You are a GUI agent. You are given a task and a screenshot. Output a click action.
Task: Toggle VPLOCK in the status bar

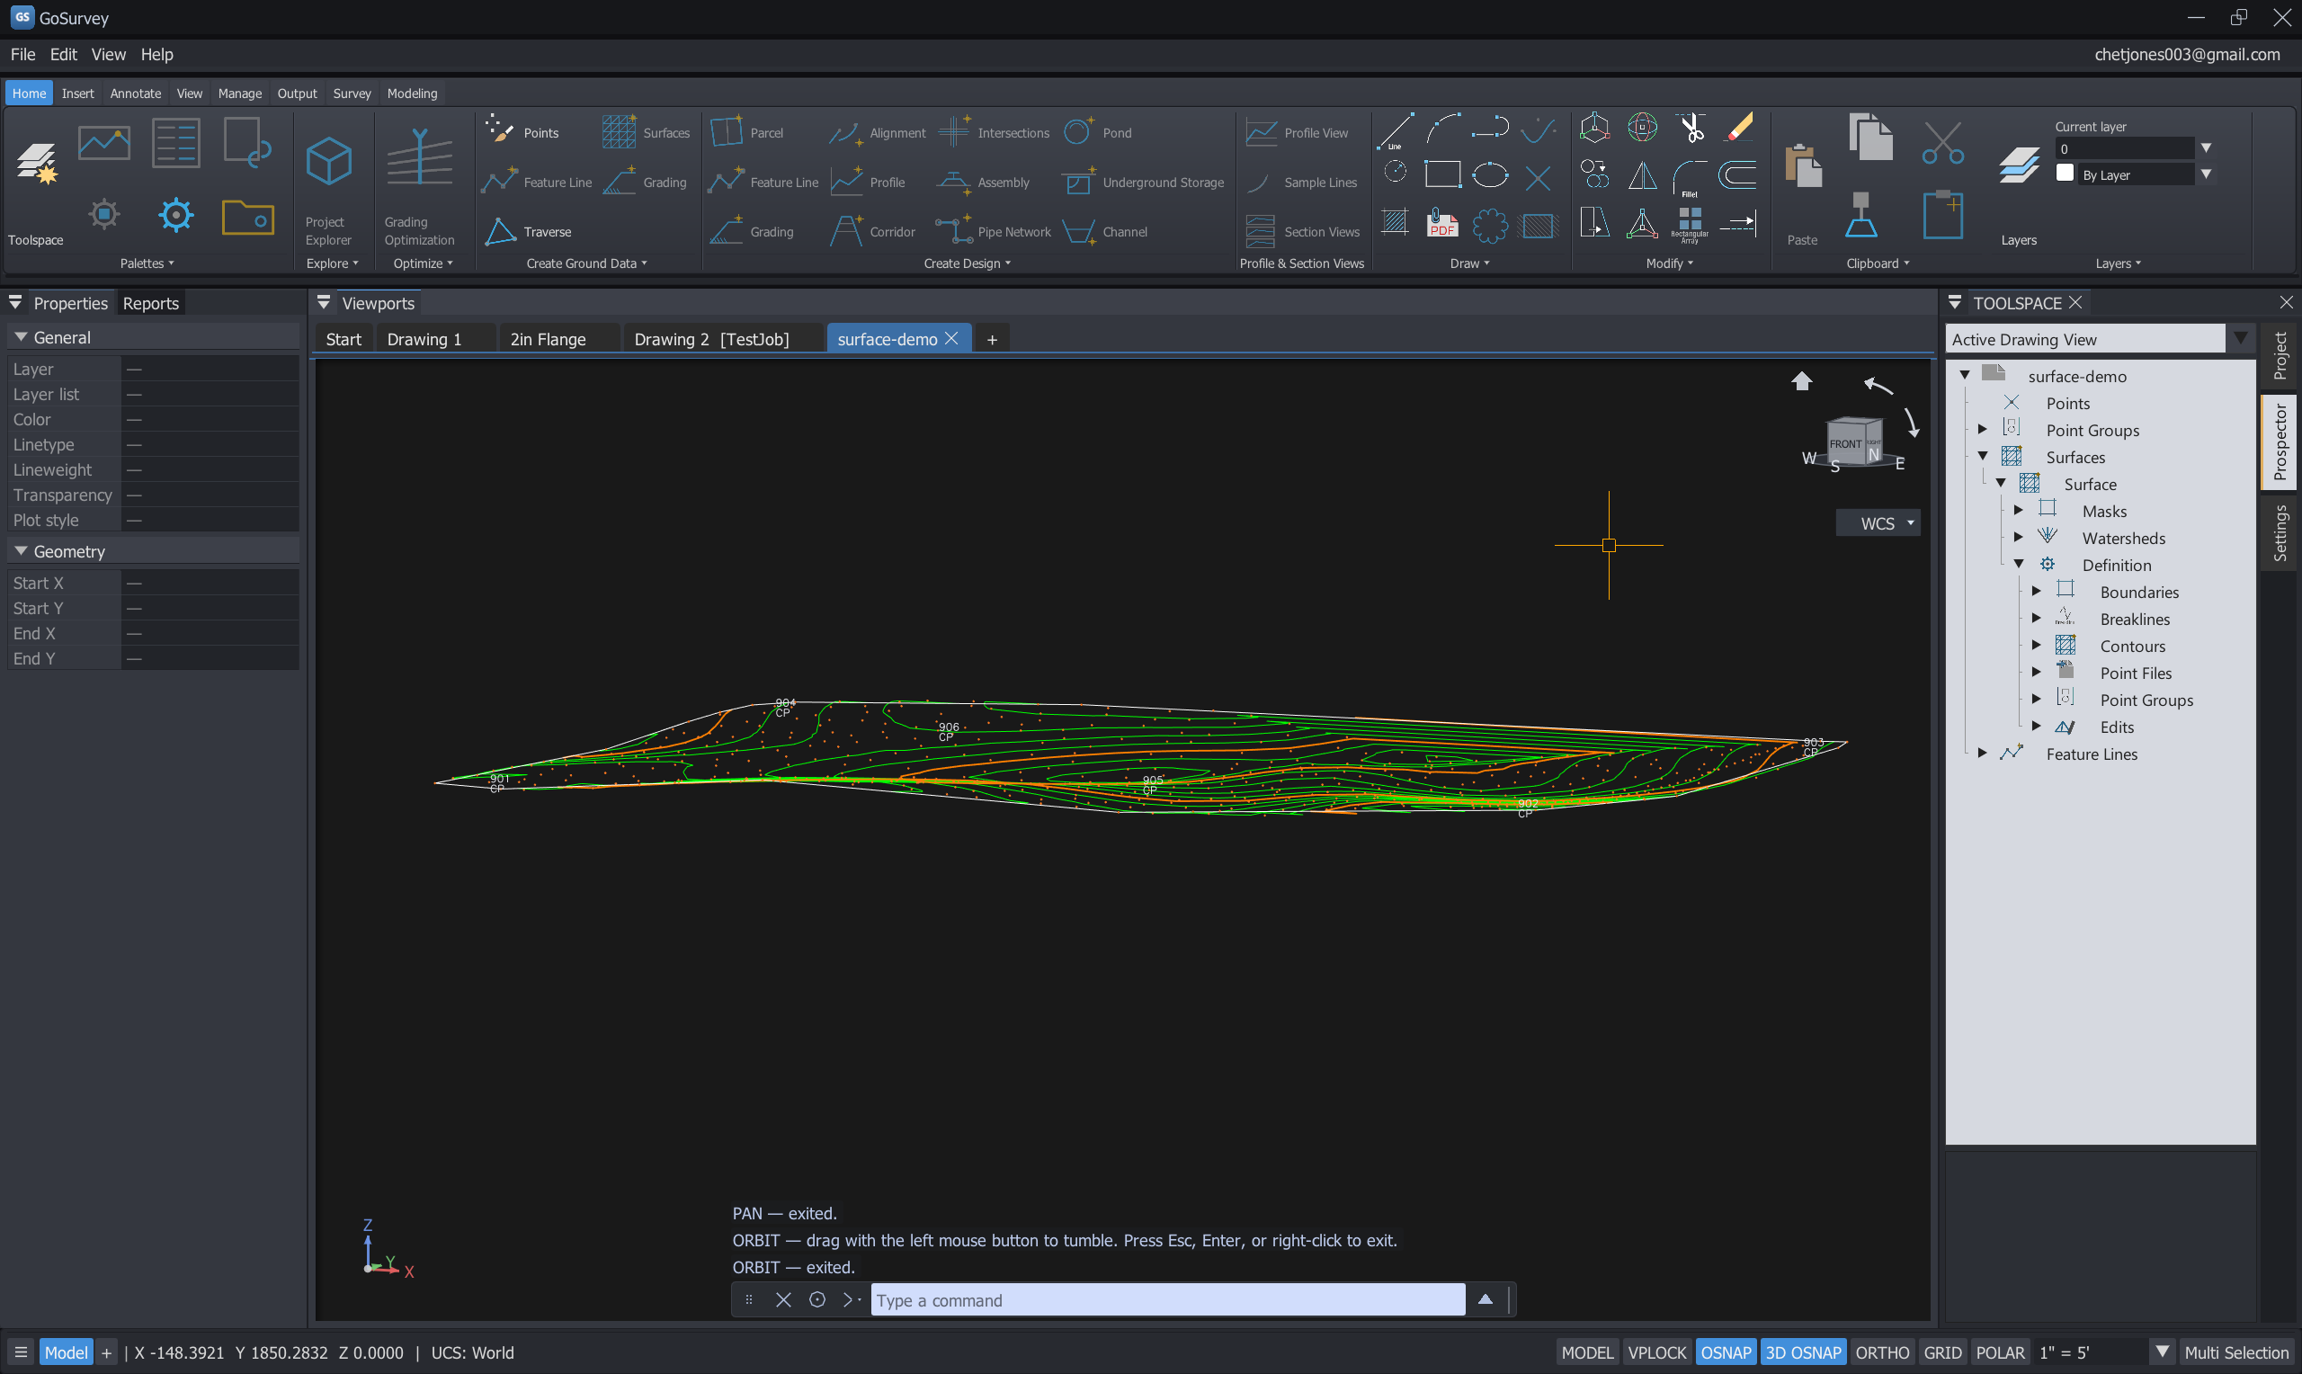pos(1656,1352)
